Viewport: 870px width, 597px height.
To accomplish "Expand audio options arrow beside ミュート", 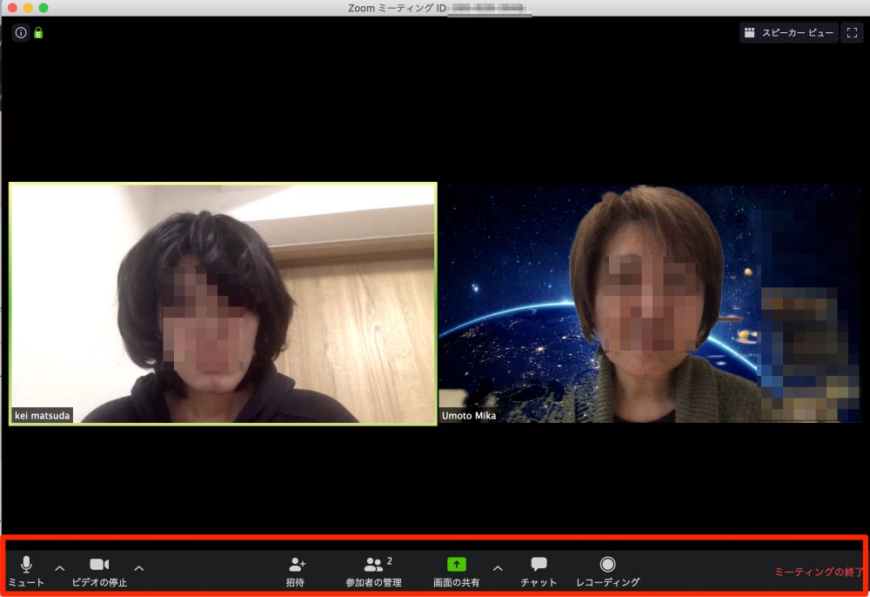I will [x=60, y=568].
